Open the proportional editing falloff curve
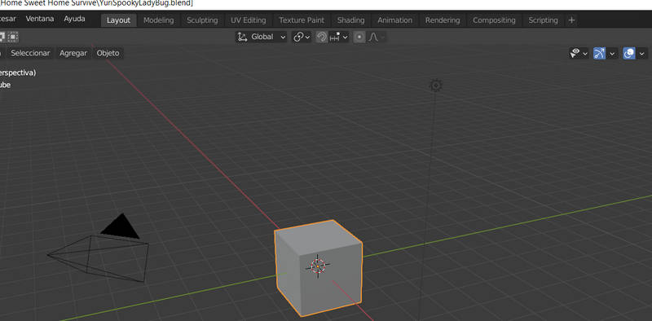 pyautogui.click(x=376, y=37)
